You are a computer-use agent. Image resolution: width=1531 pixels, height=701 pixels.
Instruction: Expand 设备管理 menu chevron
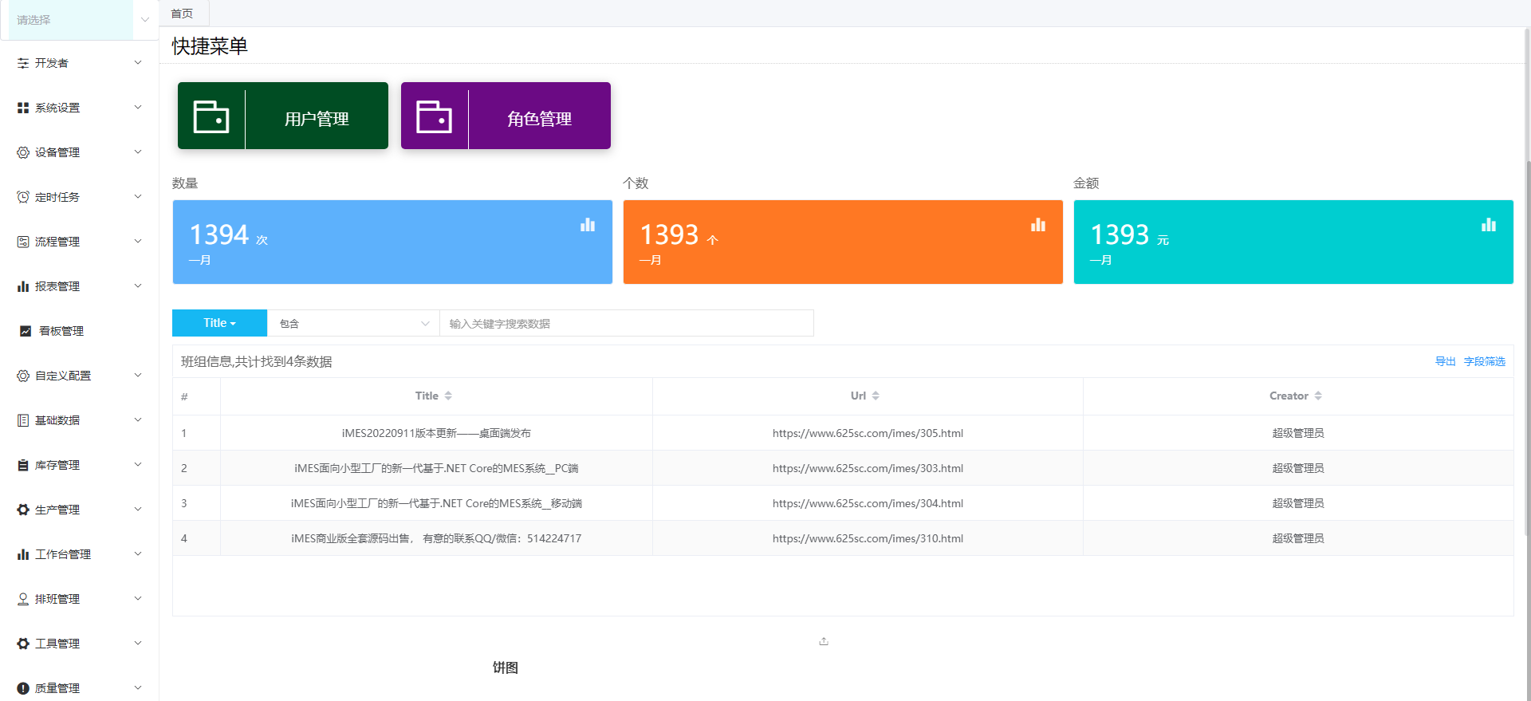(138, 152)
